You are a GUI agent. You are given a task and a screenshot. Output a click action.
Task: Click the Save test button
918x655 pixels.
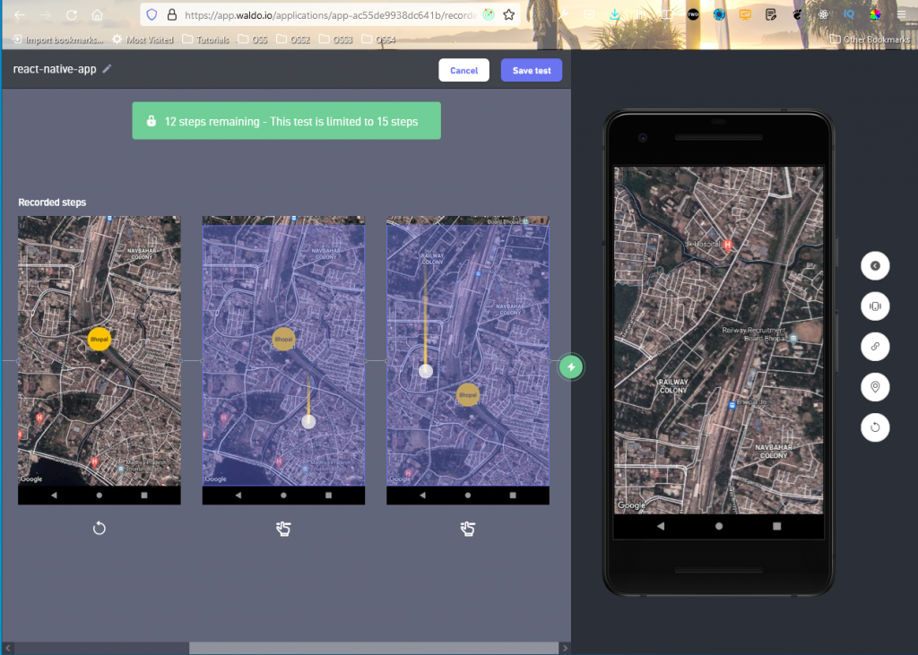[532, 70]
